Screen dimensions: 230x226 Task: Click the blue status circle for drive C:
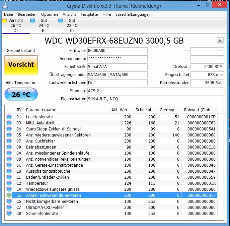tap(61, 20)
